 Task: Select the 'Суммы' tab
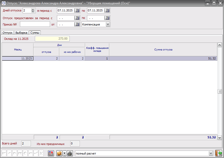pyautogui.click(x=35, y=33)
